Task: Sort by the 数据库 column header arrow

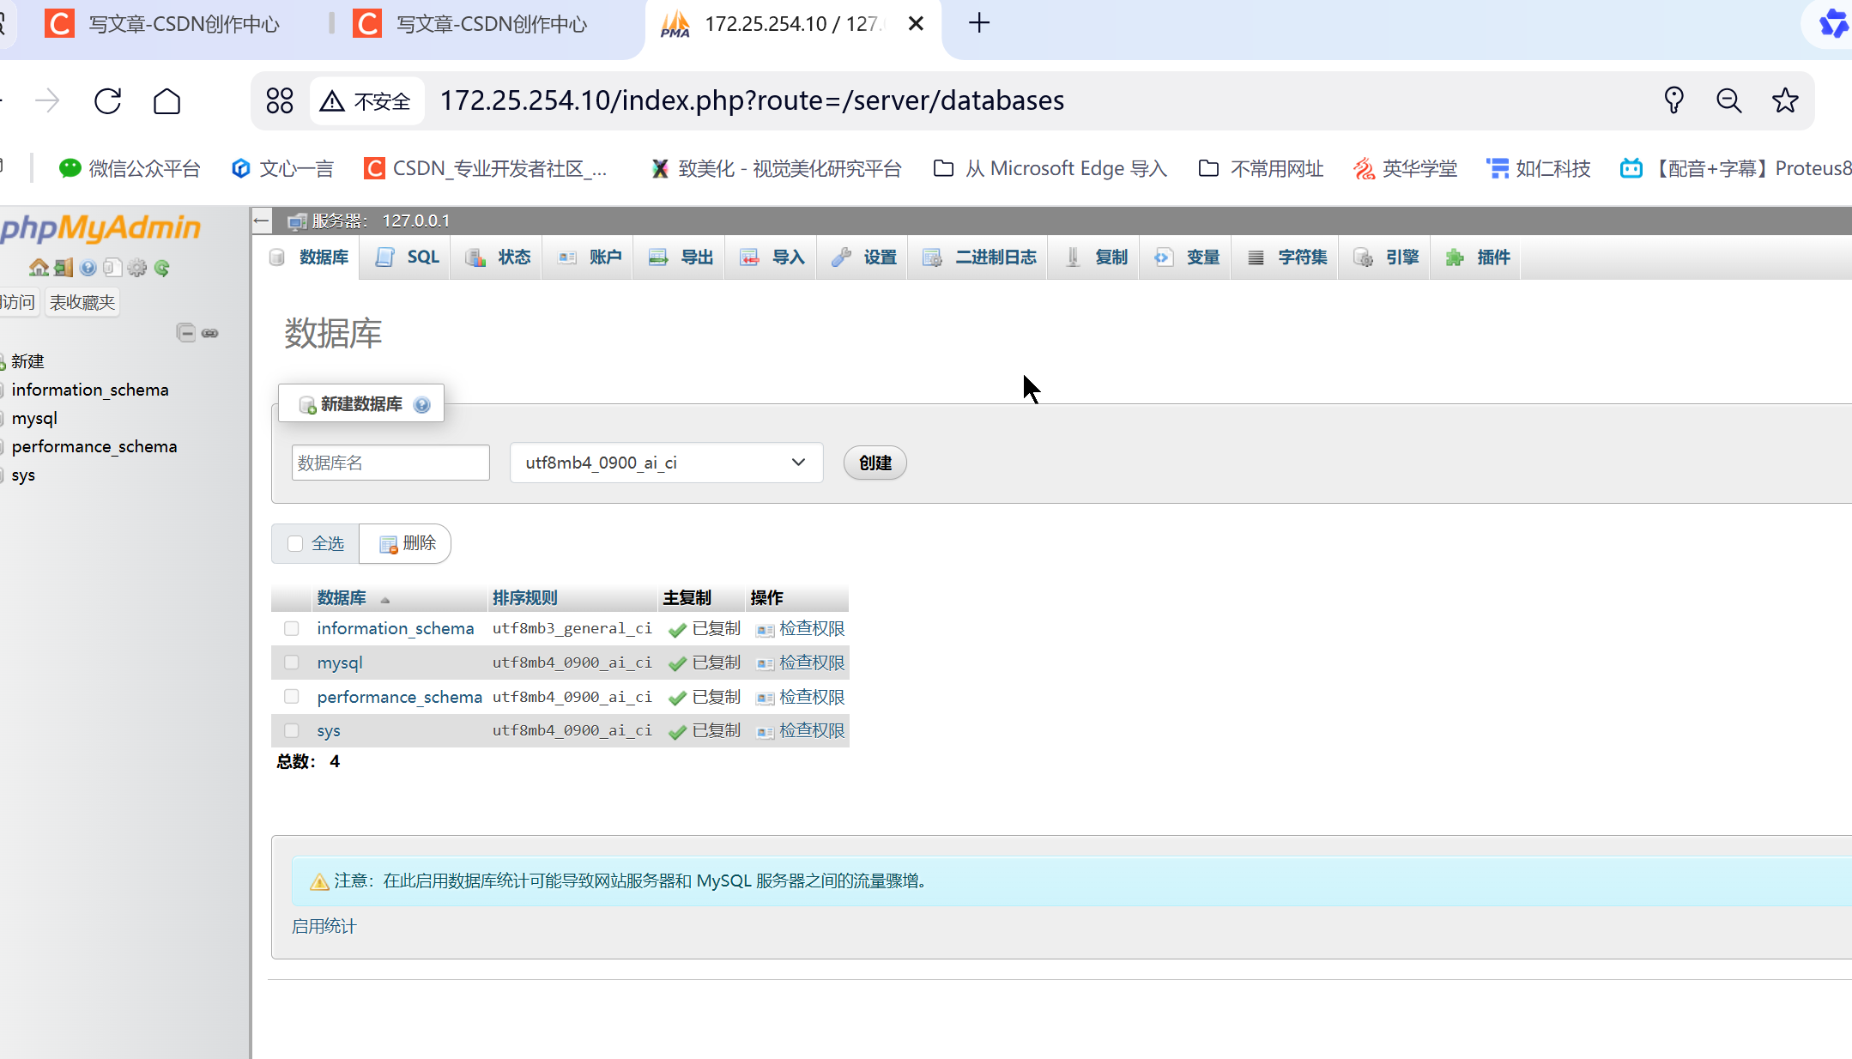Action: pos(385,599)
